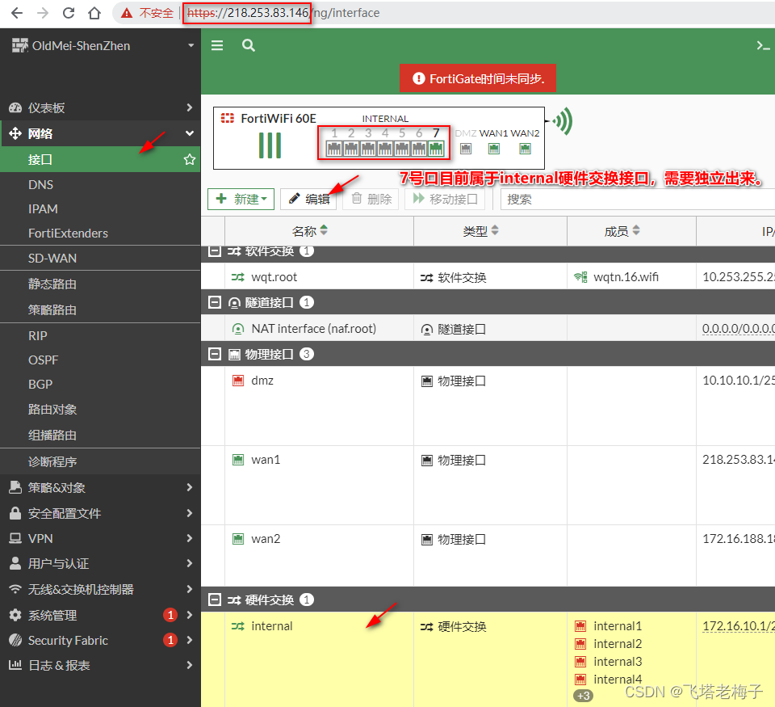775x707 pixels.
Task: Expand the VPN menu
Action: 100,538
